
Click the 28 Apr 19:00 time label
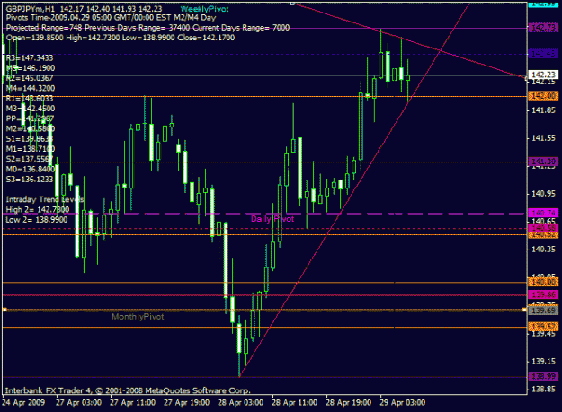[349, 403]
